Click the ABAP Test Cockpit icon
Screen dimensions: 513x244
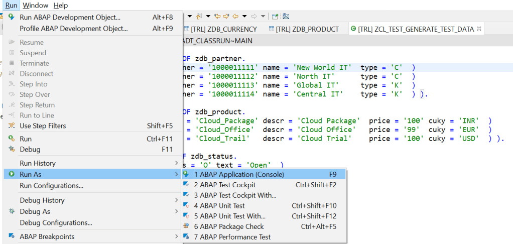(186, 185)
